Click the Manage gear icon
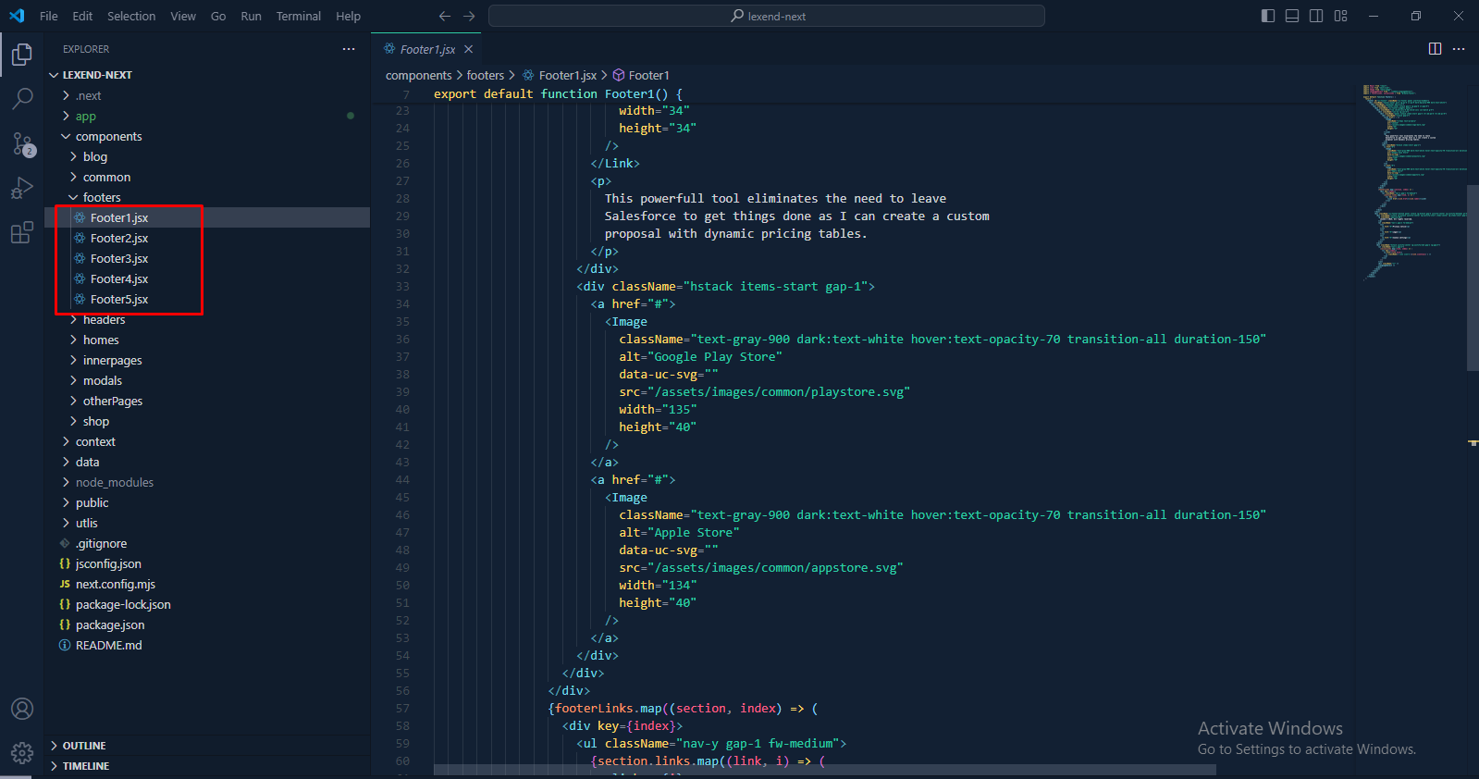The height and width of the screenshot is (779, 1479). coord(22,752)
